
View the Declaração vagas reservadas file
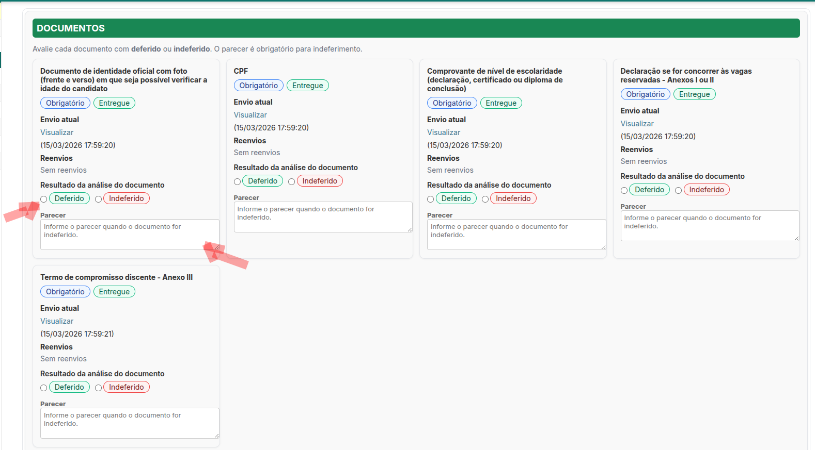click(637, 124)
